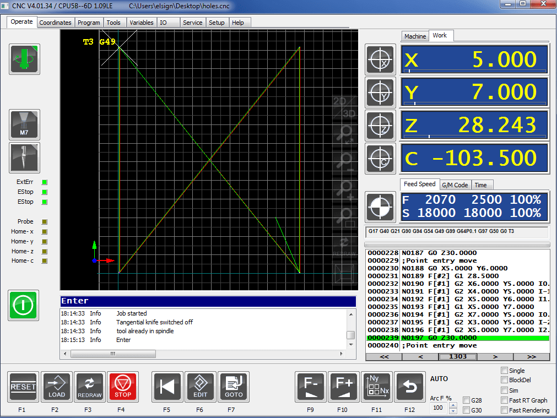This screenshot has width=557, height=418.
Task: Click the green machine power button
Action: coord(23,305)
